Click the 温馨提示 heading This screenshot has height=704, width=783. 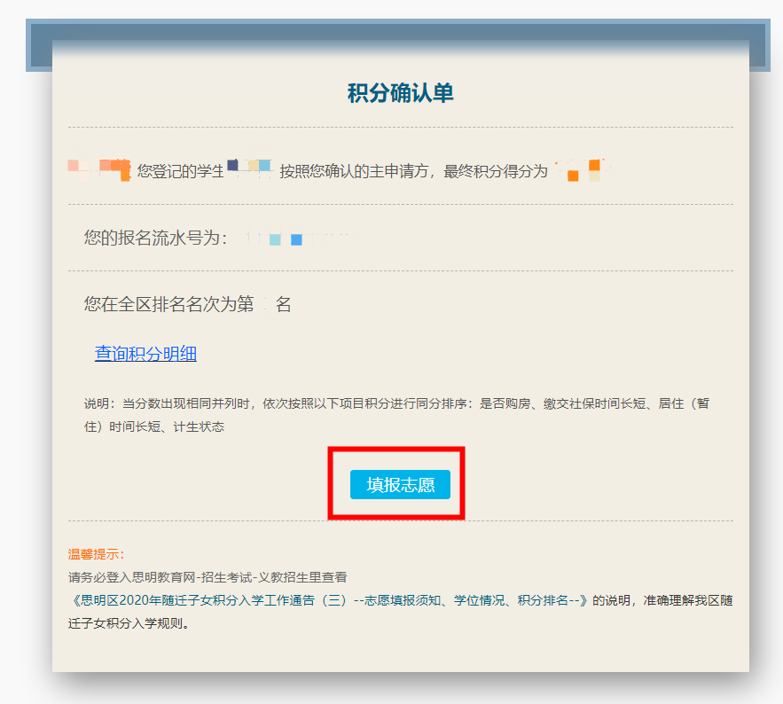click(96, 554)
